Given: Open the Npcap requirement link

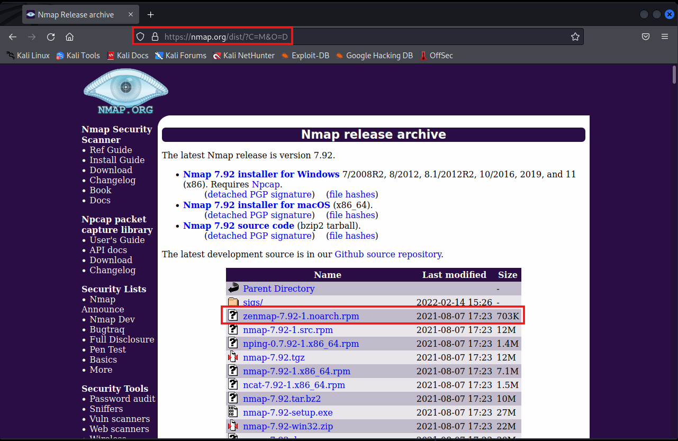Looking at the screenshot, I should coord(266,184).
